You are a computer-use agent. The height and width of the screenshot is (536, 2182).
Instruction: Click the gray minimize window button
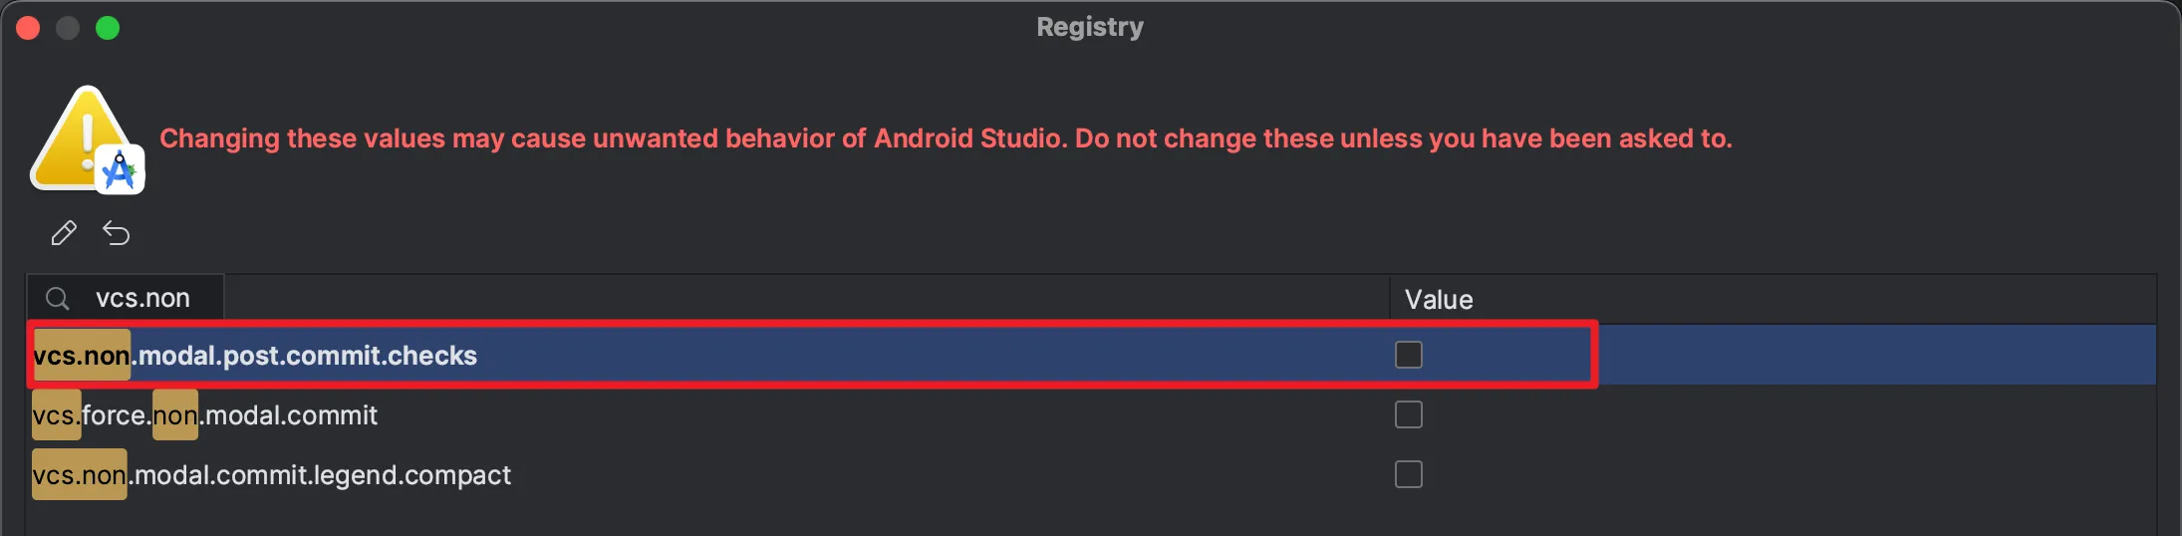click(x=68, y=28)
